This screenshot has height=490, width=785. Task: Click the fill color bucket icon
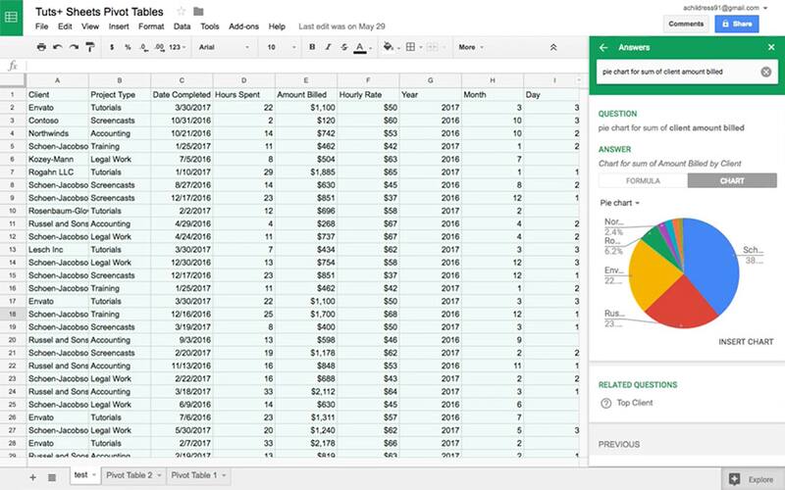[x=388, y=46]
